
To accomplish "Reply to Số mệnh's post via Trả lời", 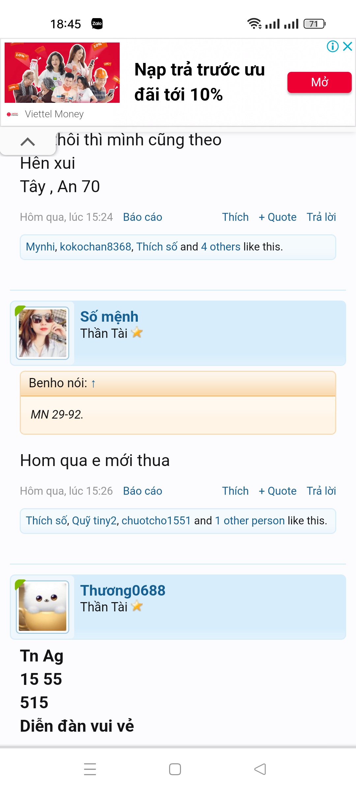I will (321, 491).
